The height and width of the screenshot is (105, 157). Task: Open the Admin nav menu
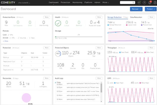pos(97,2)
